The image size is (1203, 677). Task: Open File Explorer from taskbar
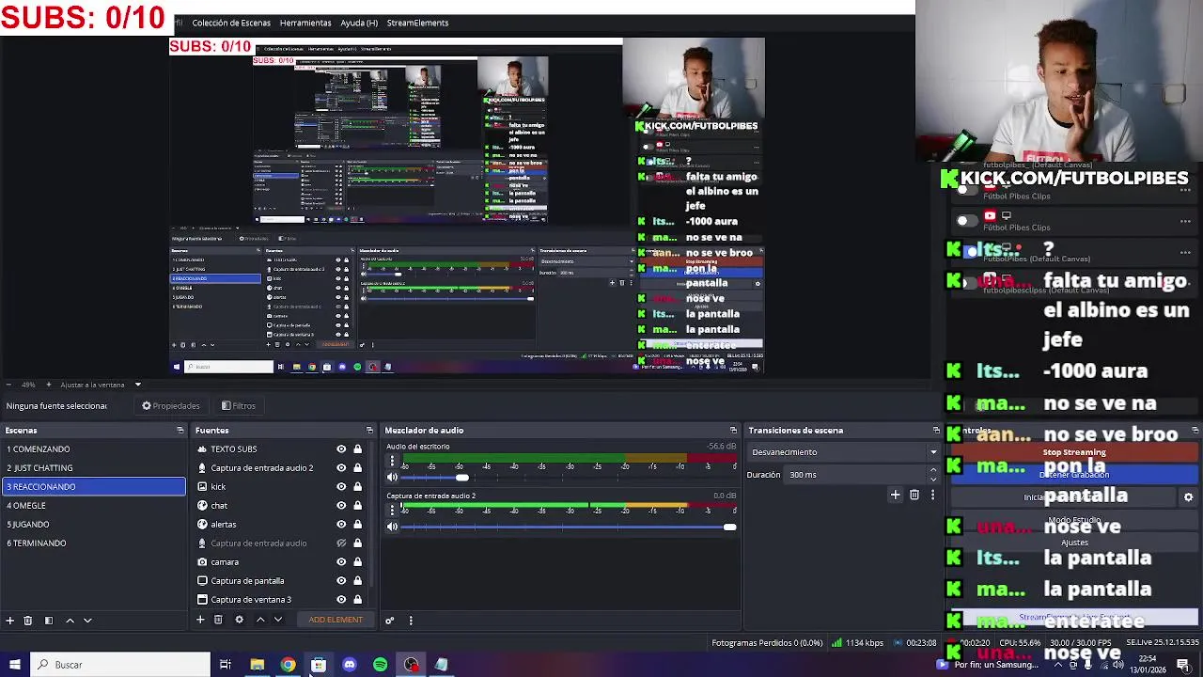click(x=257, y=665)
